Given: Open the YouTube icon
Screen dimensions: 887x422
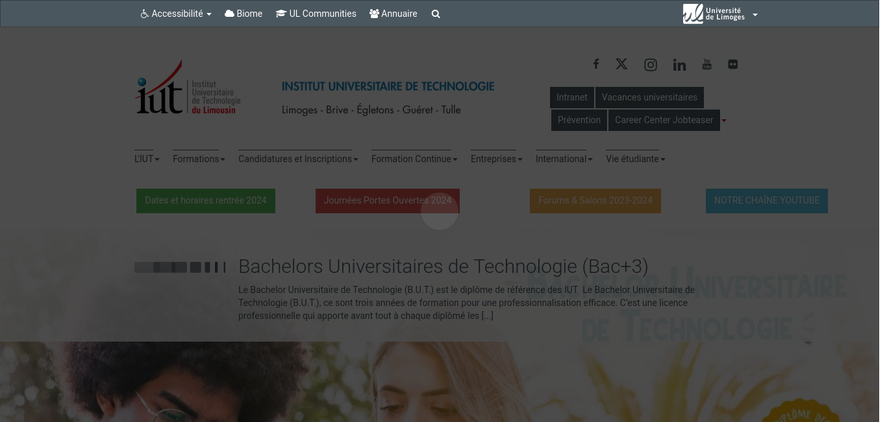Looking at the screenshot, I should (x=707, y=64).
